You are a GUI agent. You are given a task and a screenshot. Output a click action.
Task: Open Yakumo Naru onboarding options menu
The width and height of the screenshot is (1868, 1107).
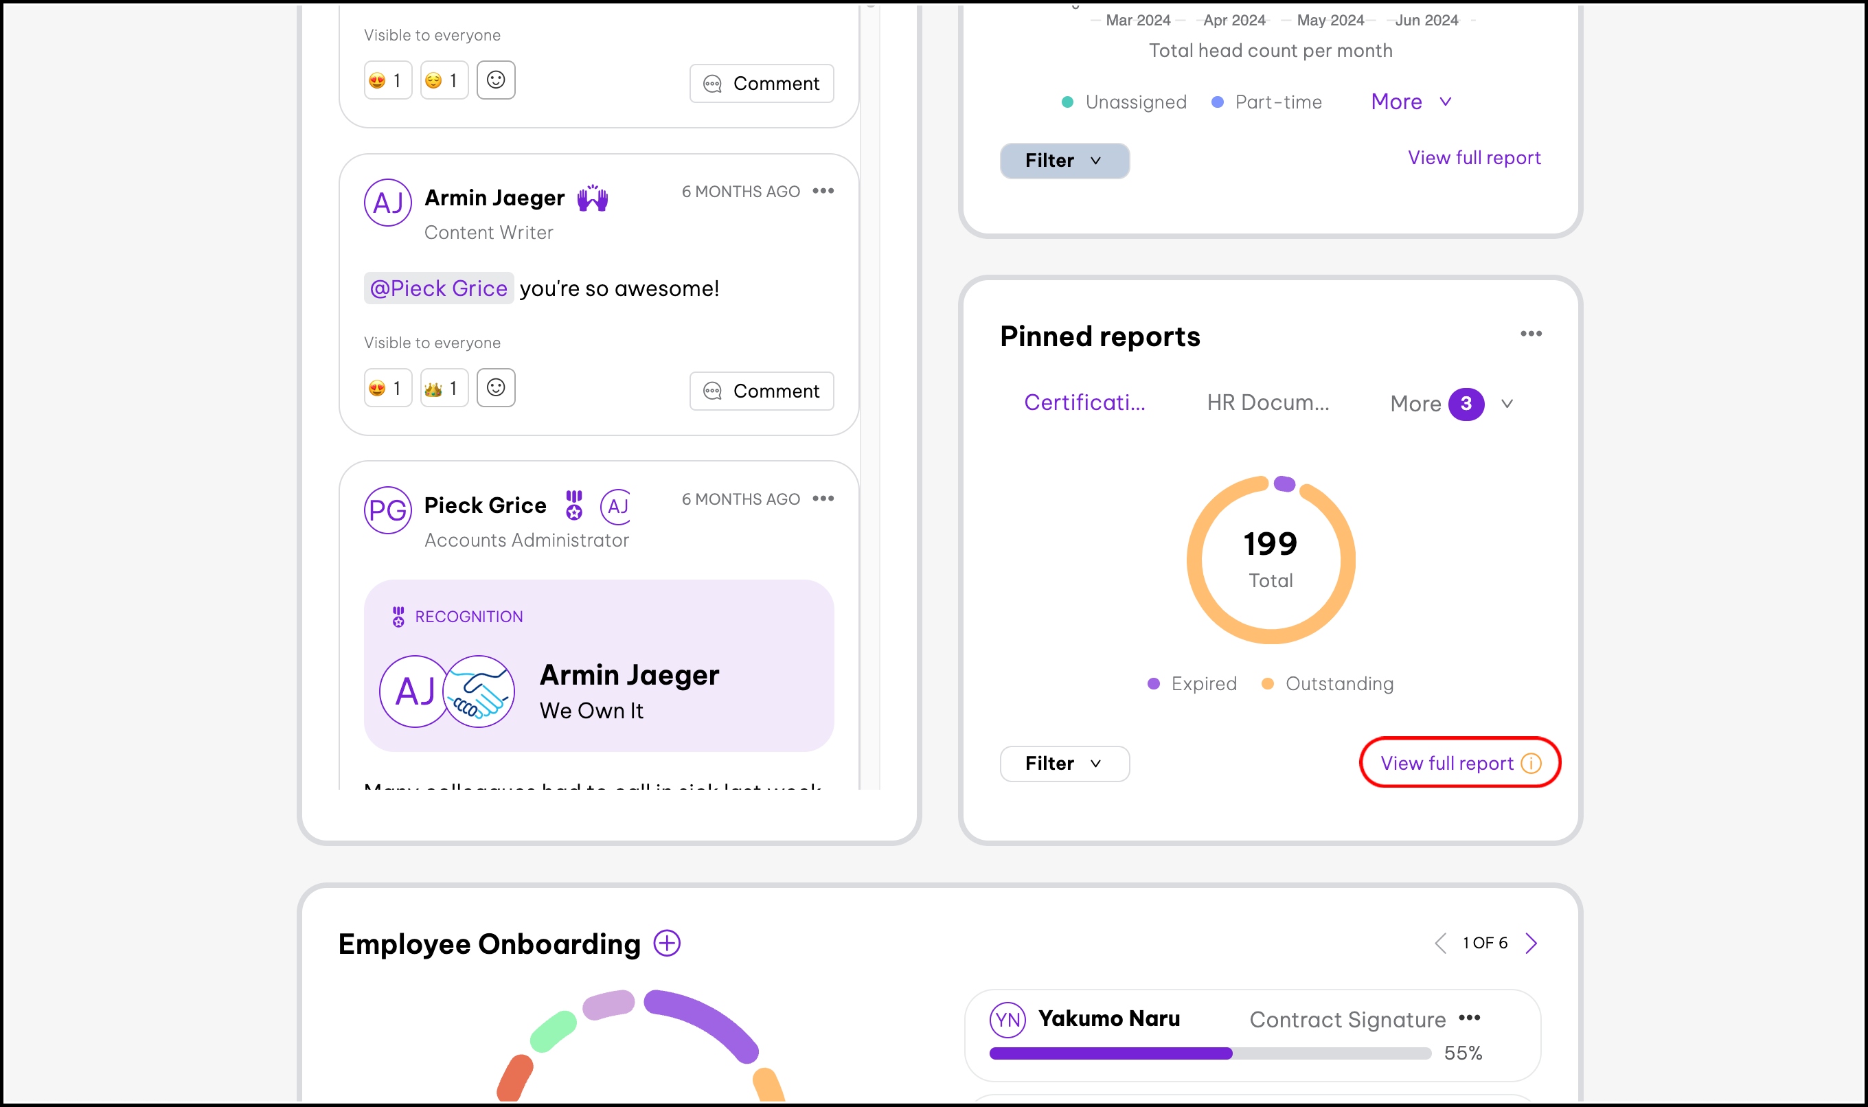(1469, 1018)
